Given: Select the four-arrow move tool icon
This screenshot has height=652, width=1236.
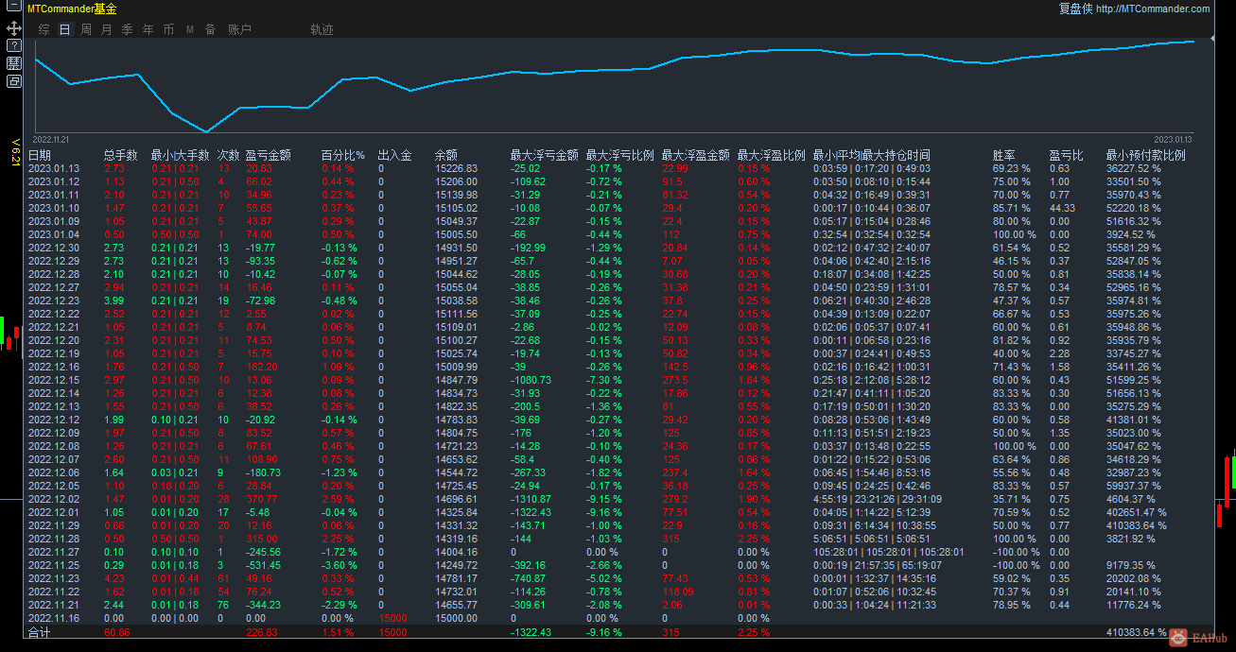Looking at the screenshot, I should point(13,28).
